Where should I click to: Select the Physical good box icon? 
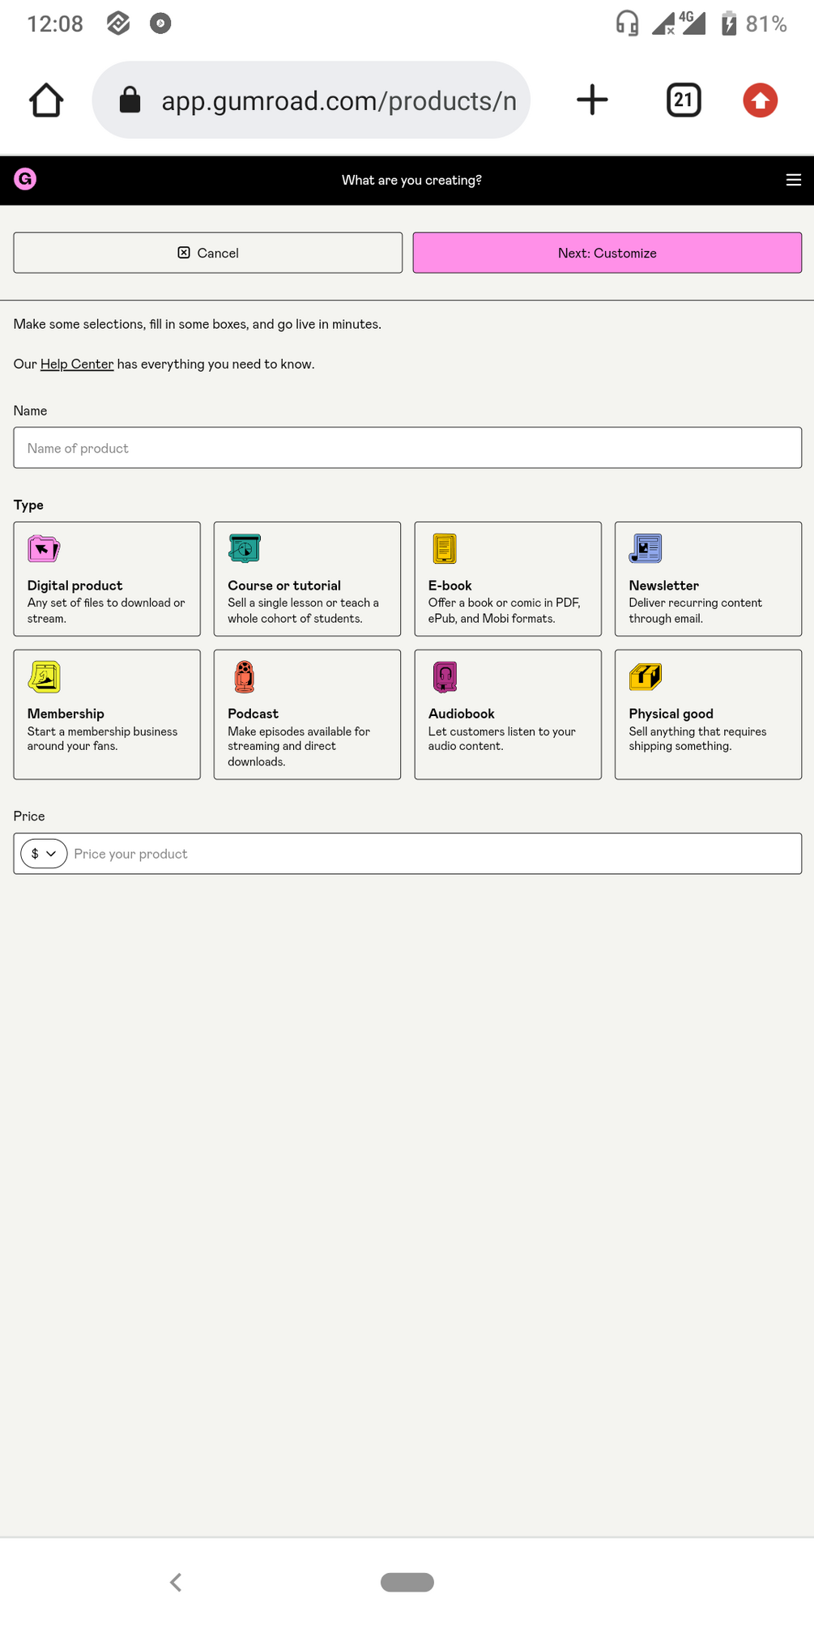(x=646, y=676)
